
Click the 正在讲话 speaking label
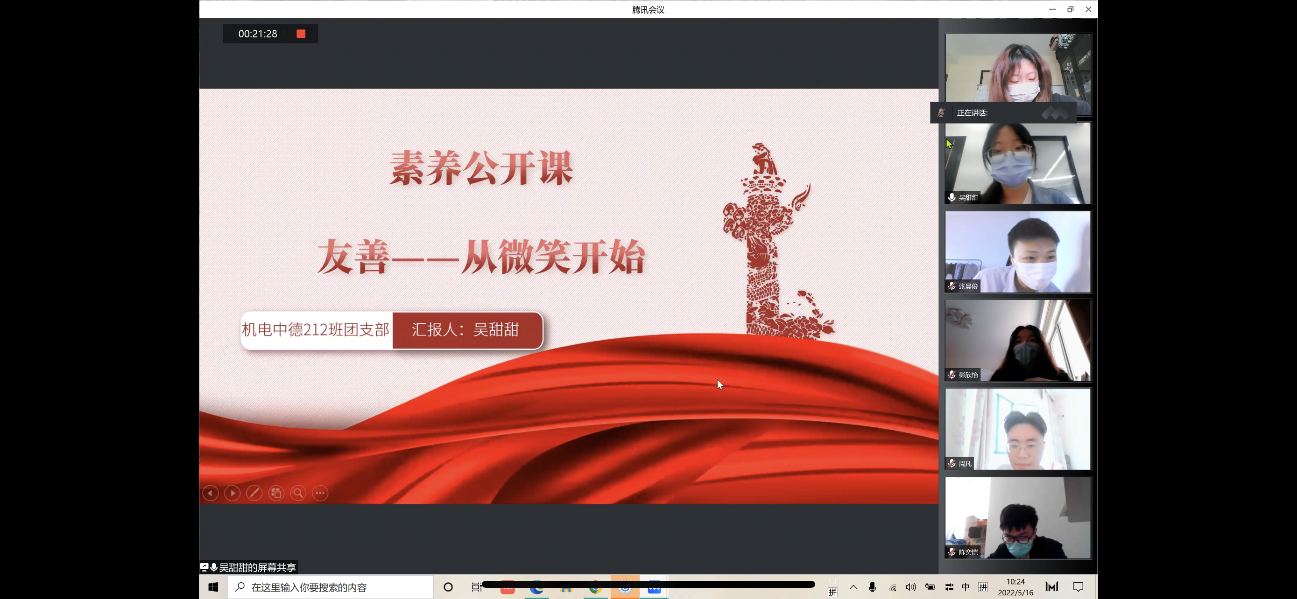point(972,112)
